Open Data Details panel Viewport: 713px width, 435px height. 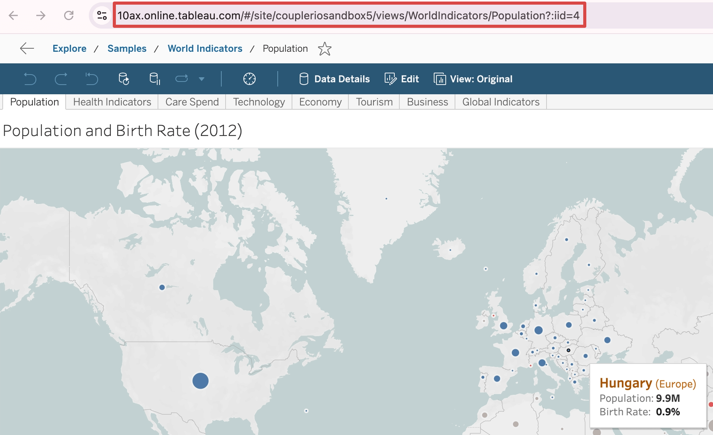coord(334,79)
